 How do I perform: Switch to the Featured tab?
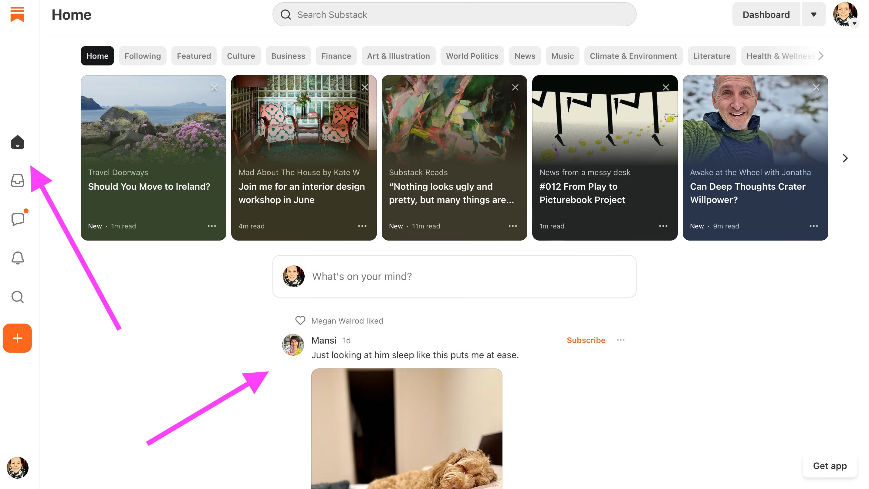coord(194,56)
